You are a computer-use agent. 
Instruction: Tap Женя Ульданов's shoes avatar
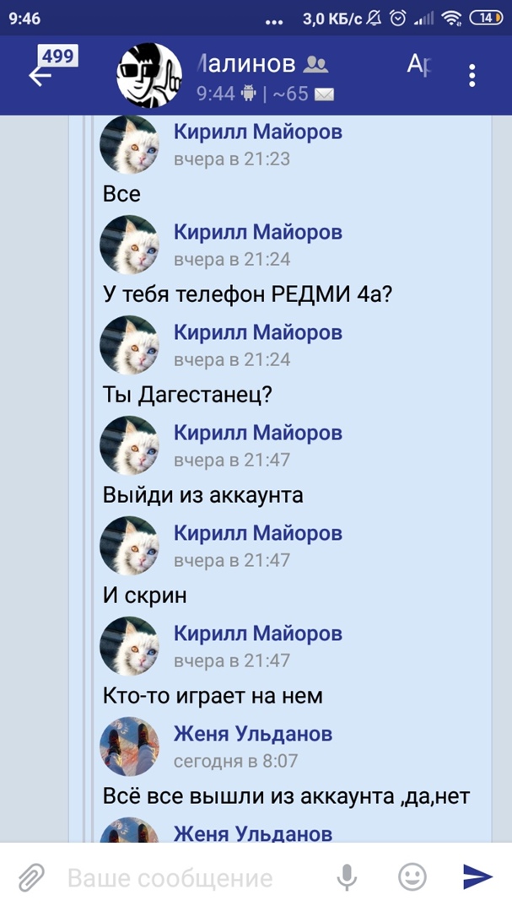click(129, 746)
